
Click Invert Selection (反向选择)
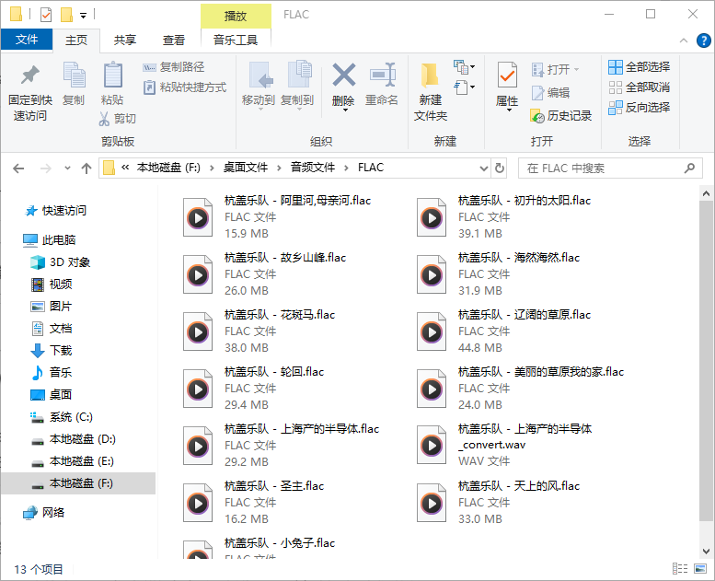coord(639,107)
